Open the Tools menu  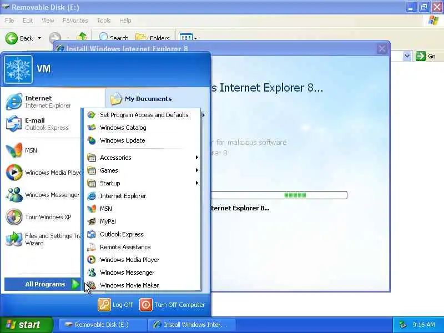click(104, 21)
